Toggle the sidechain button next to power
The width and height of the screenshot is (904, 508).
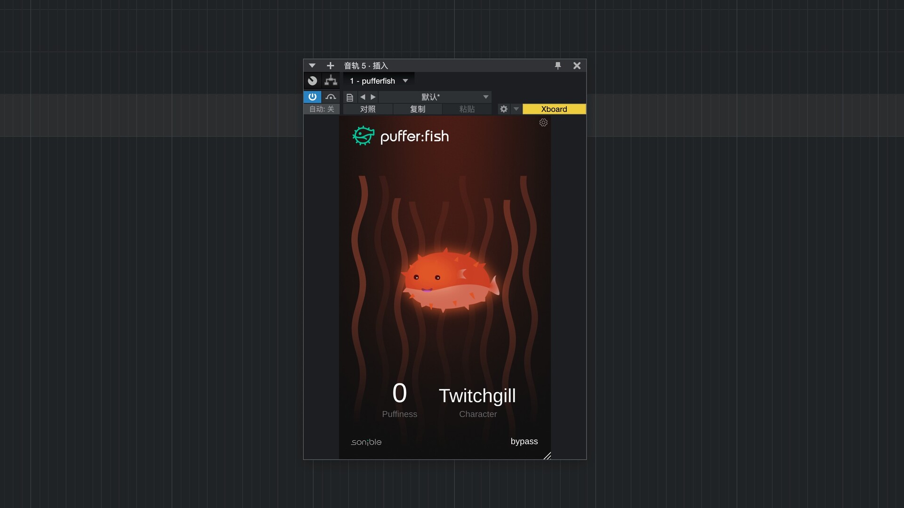[331, 97]
